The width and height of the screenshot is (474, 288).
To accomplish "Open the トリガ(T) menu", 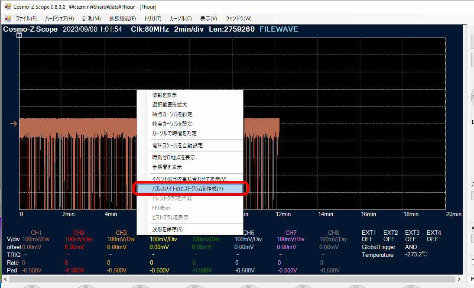I will (153, 19).
